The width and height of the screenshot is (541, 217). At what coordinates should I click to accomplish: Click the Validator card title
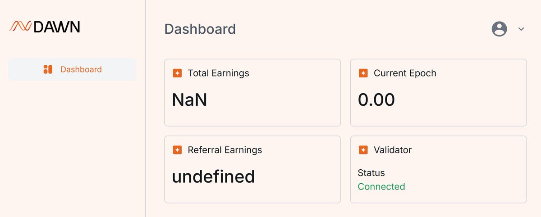click(x=393, y=150)
